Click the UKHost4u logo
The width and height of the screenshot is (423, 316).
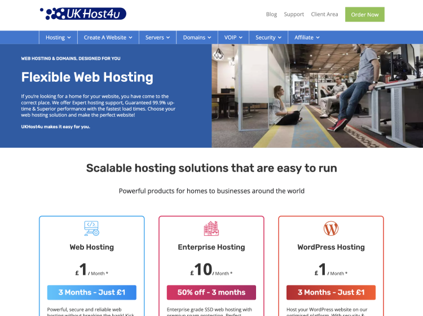pyautogui.click(x=83, y=14)
